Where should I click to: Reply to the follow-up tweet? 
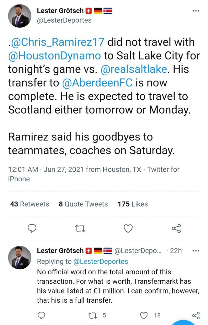pyautogui.click(x=41, y=315)
